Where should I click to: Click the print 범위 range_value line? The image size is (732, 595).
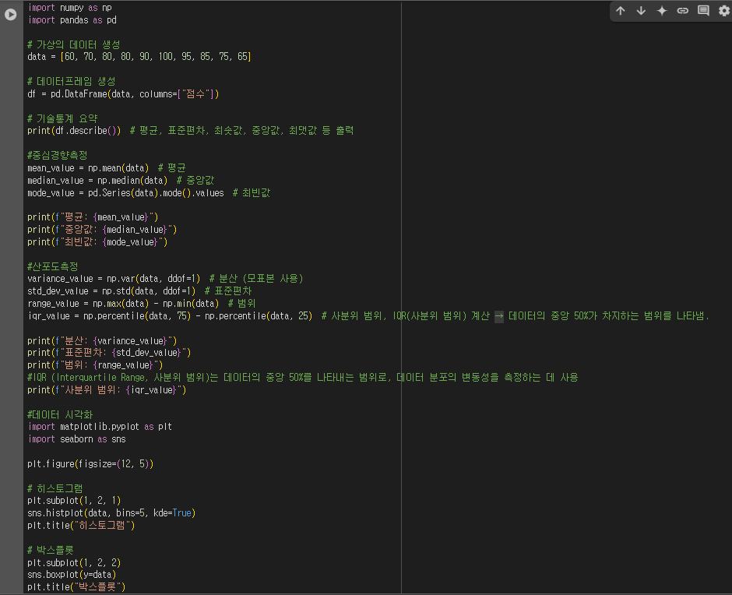coord(95,364)
